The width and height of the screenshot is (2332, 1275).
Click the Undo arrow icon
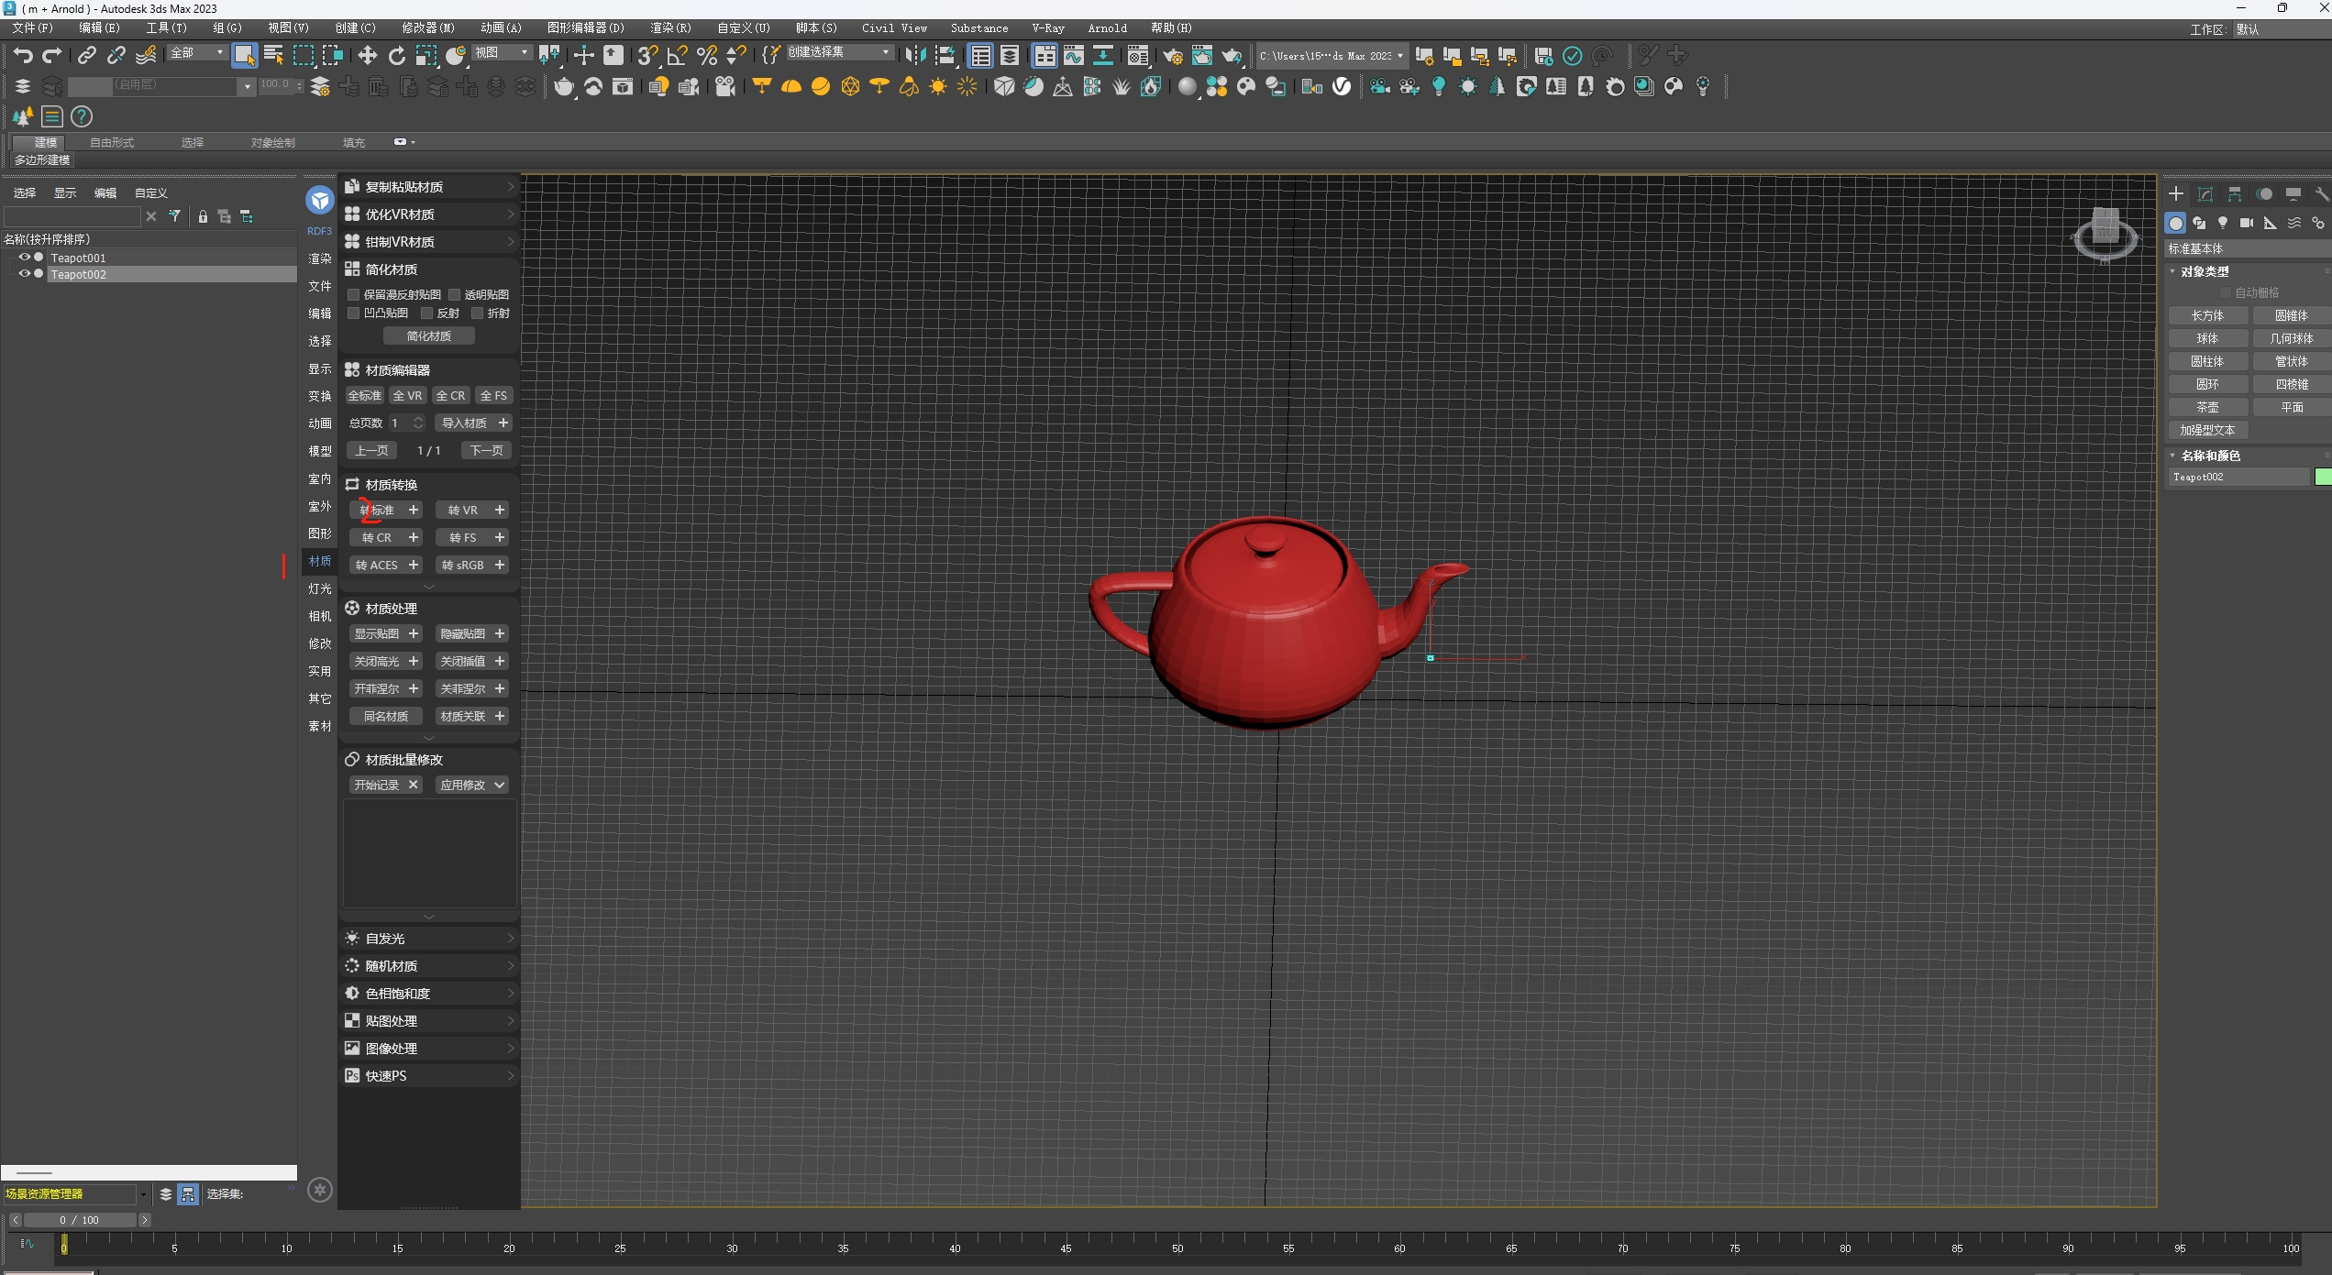[x=22, y=56]
